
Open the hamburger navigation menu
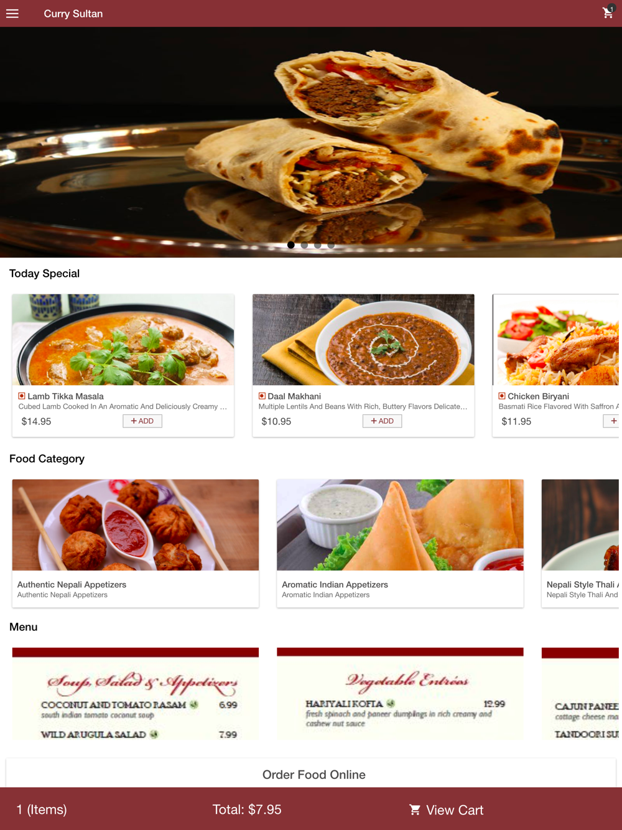[12, 13]
